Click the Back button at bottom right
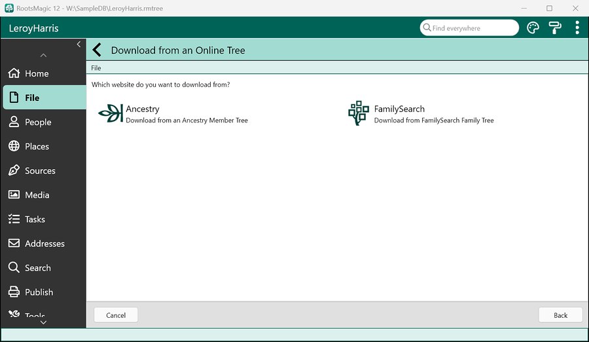Image resolution: width=589 pixels, height=342 pixels. [560, 315]
